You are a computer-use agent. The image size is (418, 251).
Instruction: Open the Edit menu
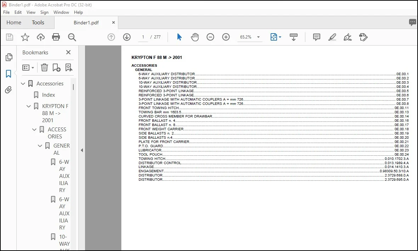click(18, 12)
